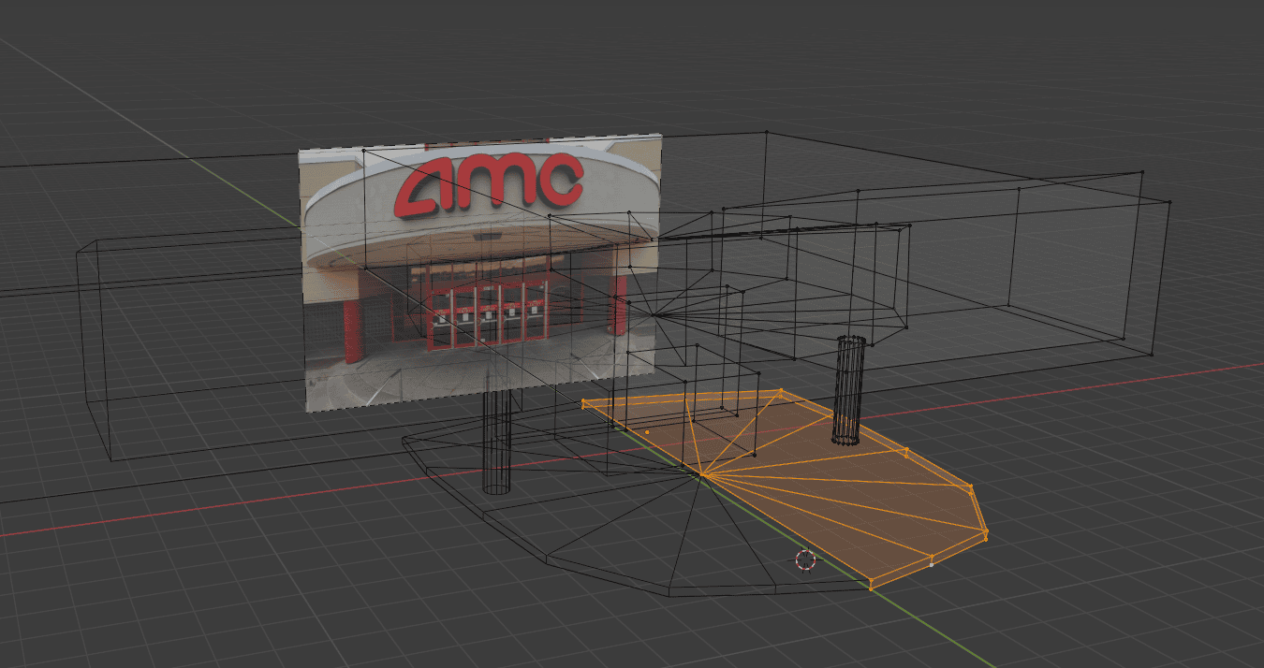Screen dimensions: 1264x668
Task: Click the white active vertex on orange mesh
Action: tap(931, 564)
